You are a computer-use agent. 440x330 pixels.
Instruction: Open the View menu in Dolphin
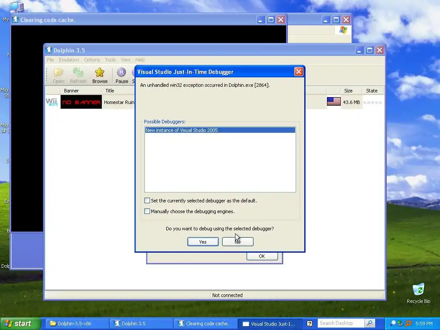pyautogui.click(x=125, y=60)
